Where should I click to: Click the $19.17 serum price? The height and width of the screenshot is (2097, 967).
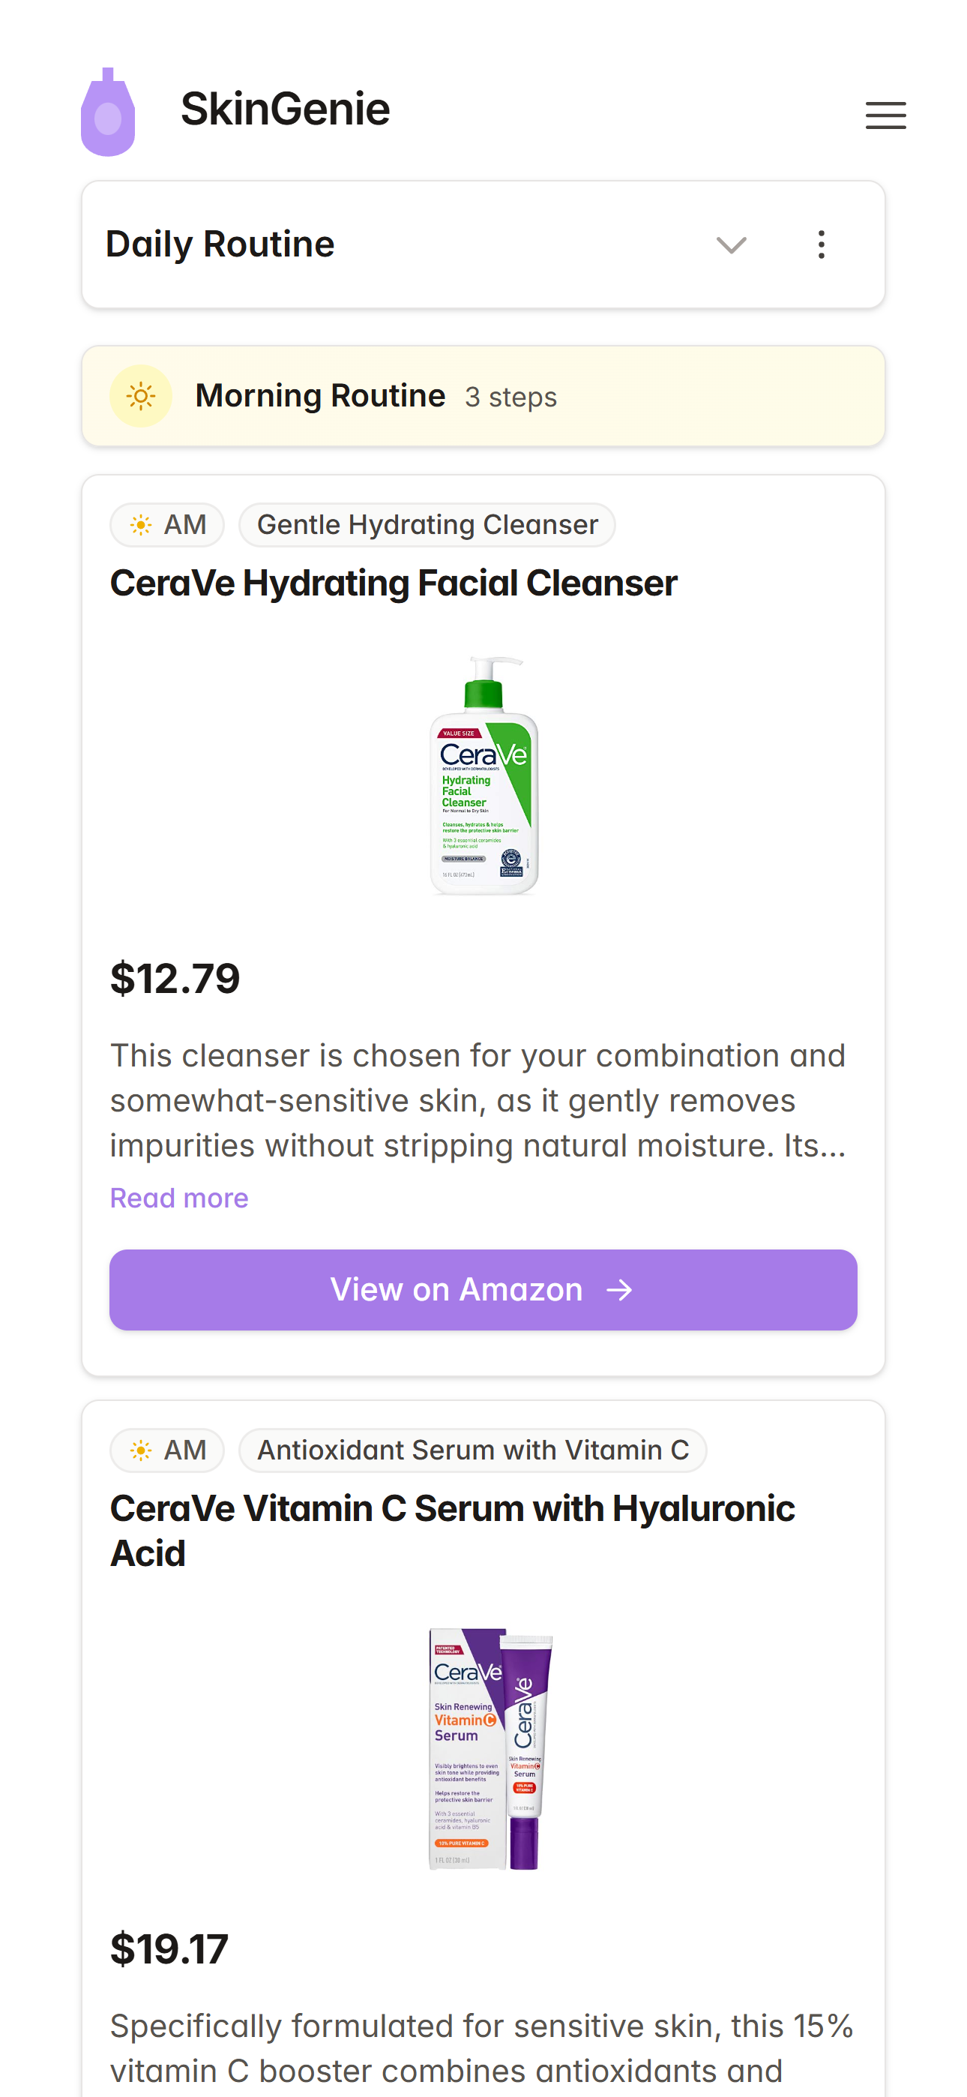click(169, 1948)
